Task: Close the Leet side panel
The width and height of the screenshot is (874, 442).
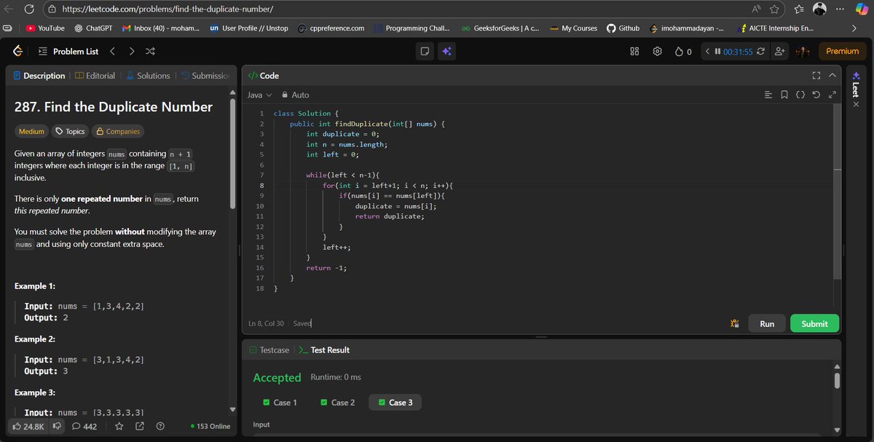Action: pos(856,104)
